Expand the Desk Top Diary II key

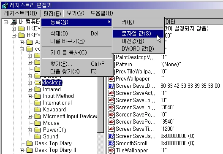pos(22,150)
